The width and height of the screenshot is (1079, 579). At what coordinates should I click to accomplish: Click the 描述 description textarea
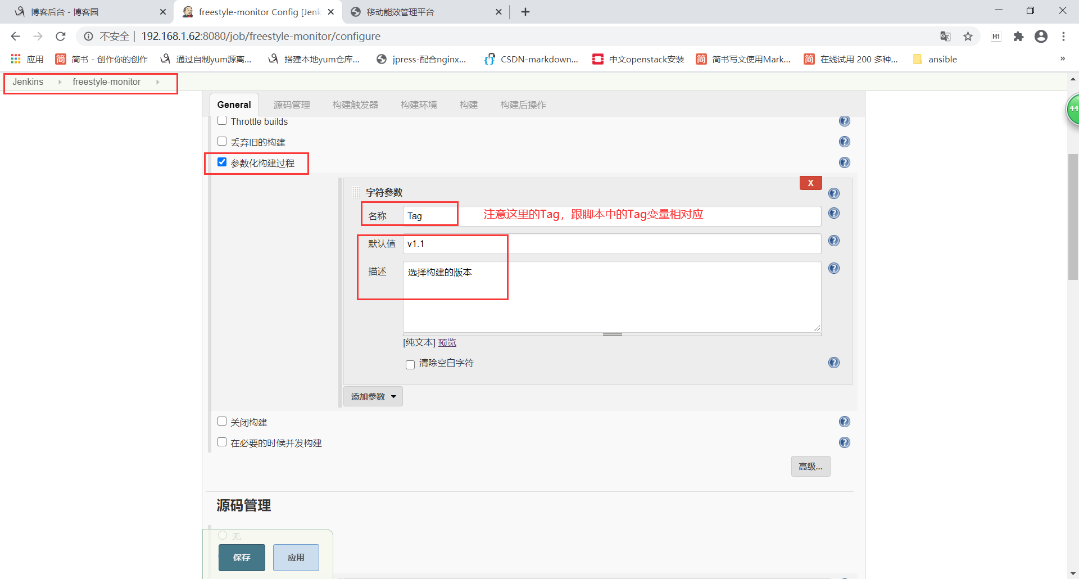tap(611, 296)
